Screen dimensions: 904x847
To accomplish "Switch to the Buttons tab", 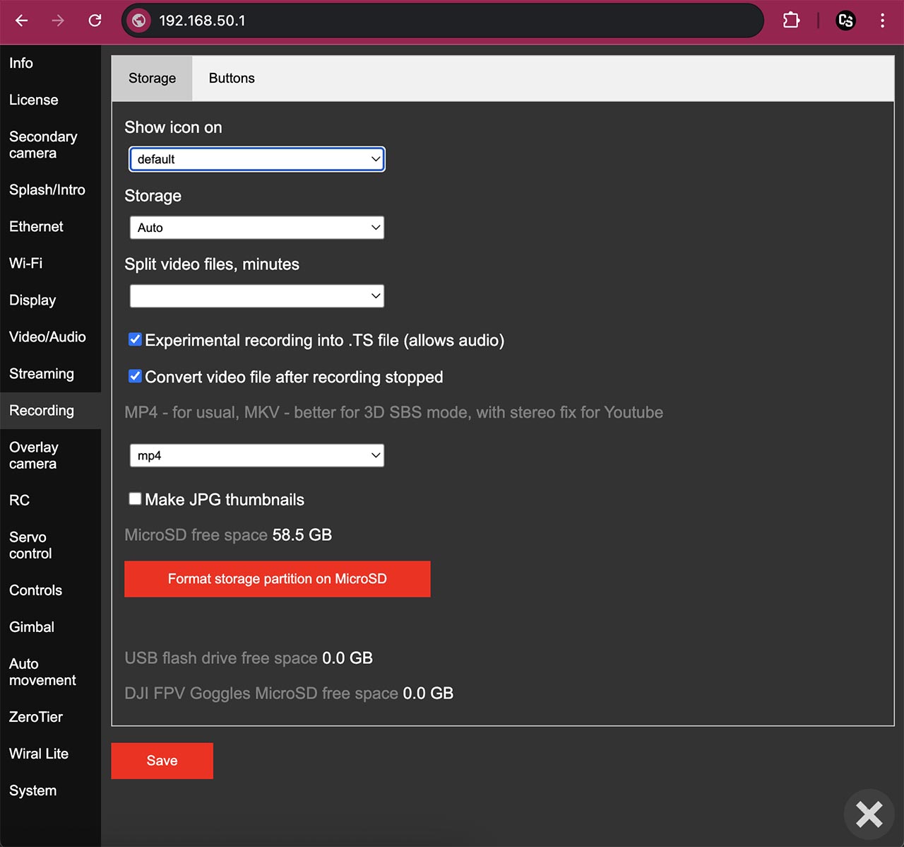I will (x=232, y=78).
